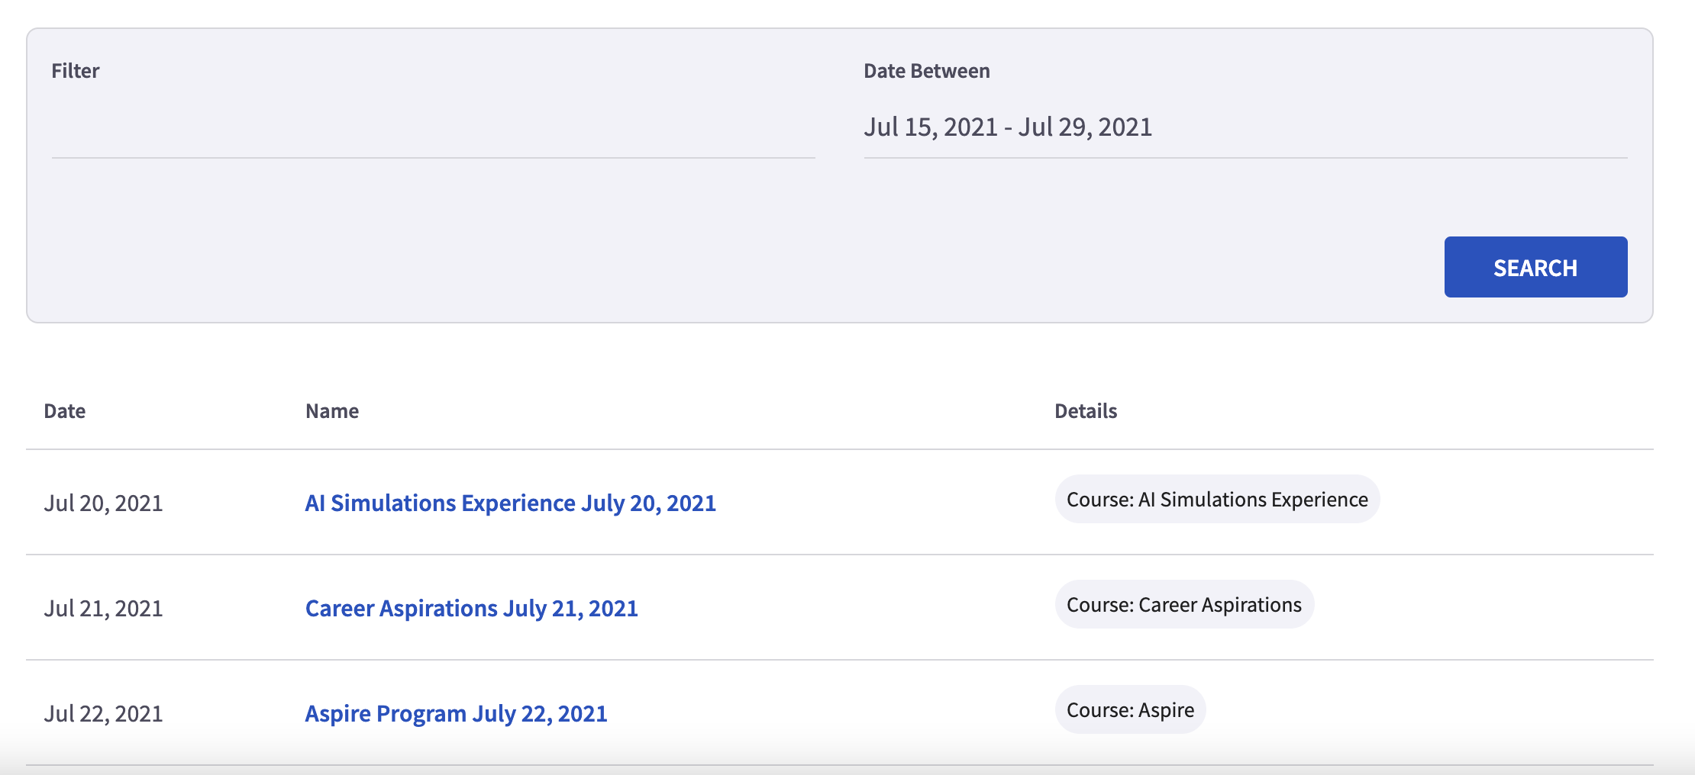
Task: Click the Course: AI Simulations Experience chip
Action: pyautogui.click(x=1217, y=500)
